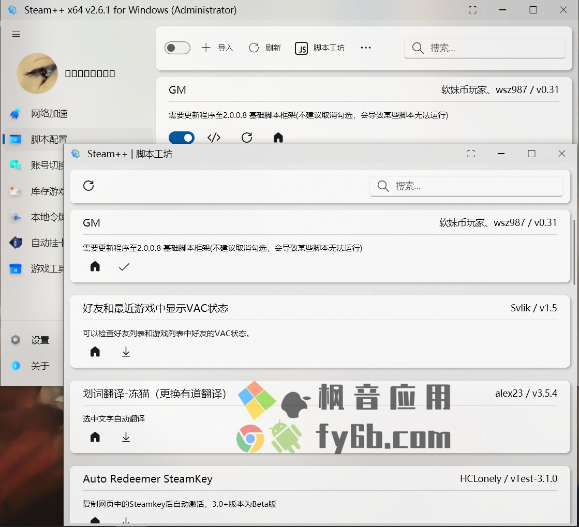Image resolution: width=579 pixels, height=527 pixels.
Task: Click author text alex23 / v3.5.4
Action: pyautogui.click(x=526, y=394)
